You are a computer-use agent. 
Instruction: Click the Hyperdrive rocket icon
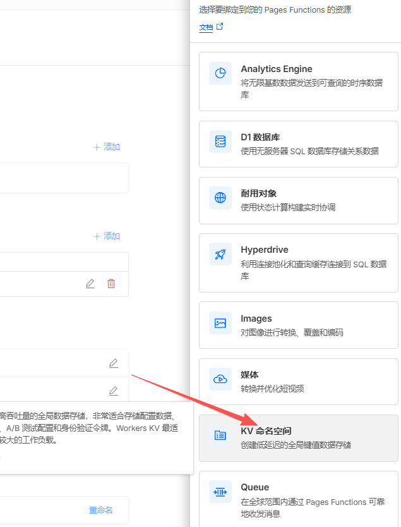[x=220, y=254]
